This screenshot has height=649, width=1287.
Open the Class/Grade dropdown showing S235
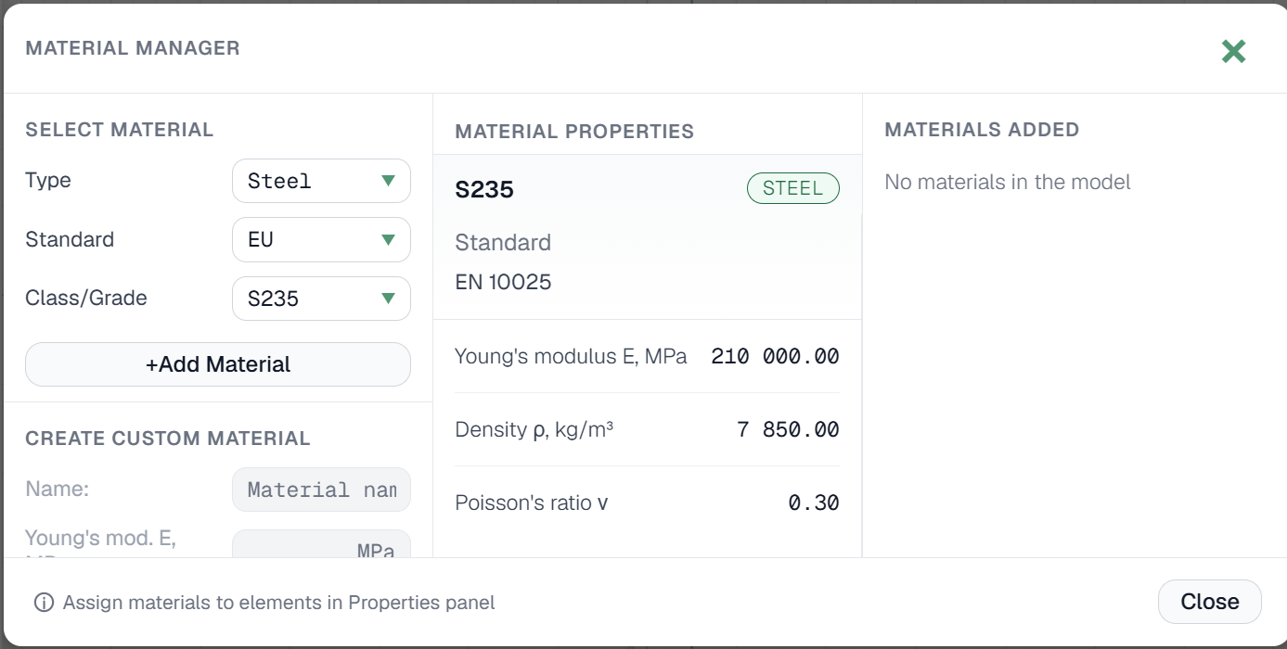point(321,299)
